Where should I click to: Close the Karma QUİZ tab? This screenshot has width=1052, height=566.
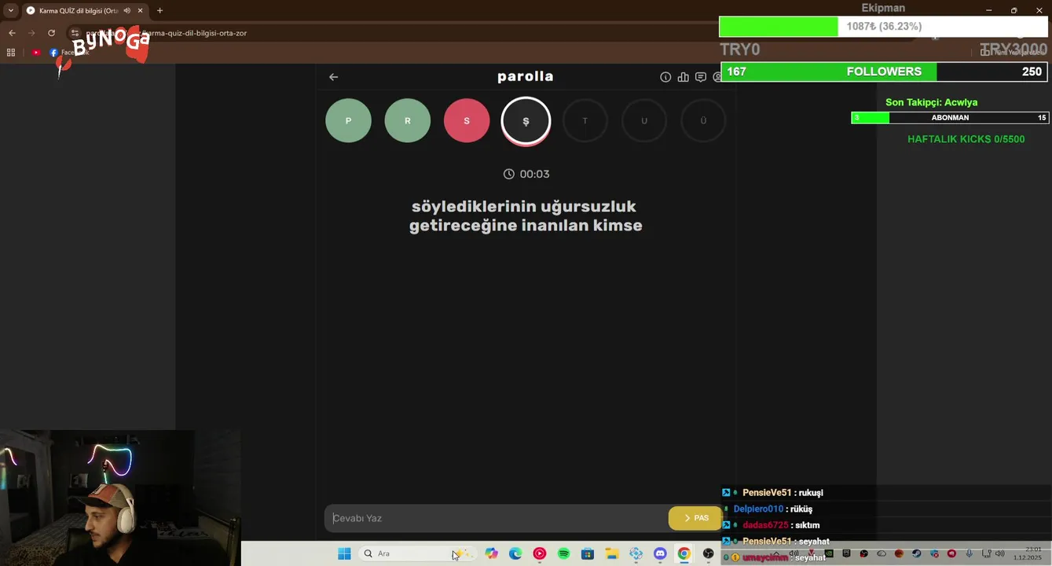140,10
